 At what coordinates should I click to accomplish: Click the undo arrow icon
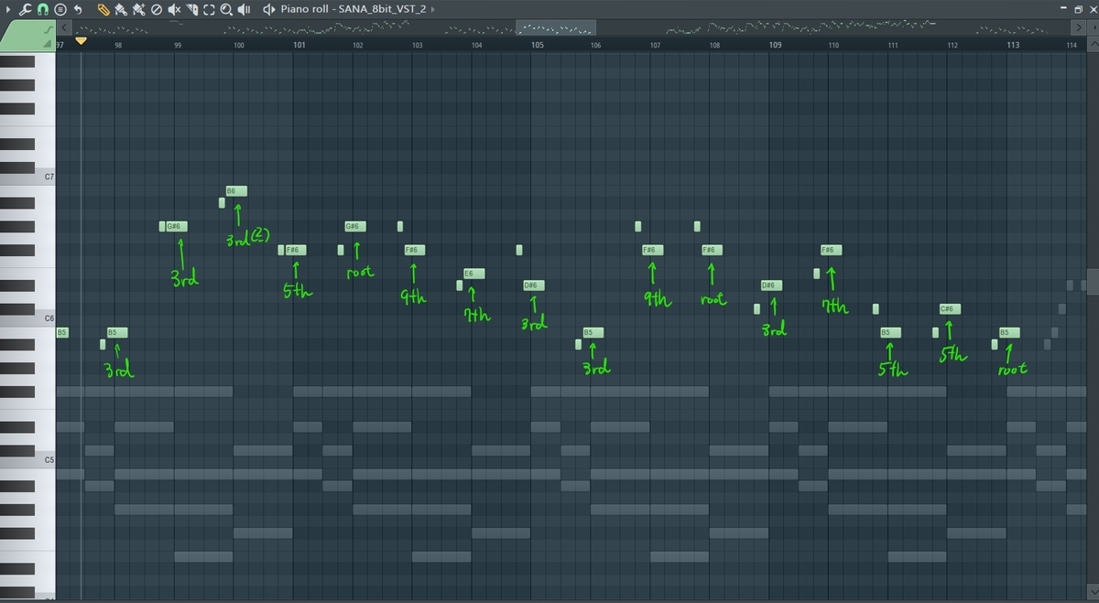[78, 9]
